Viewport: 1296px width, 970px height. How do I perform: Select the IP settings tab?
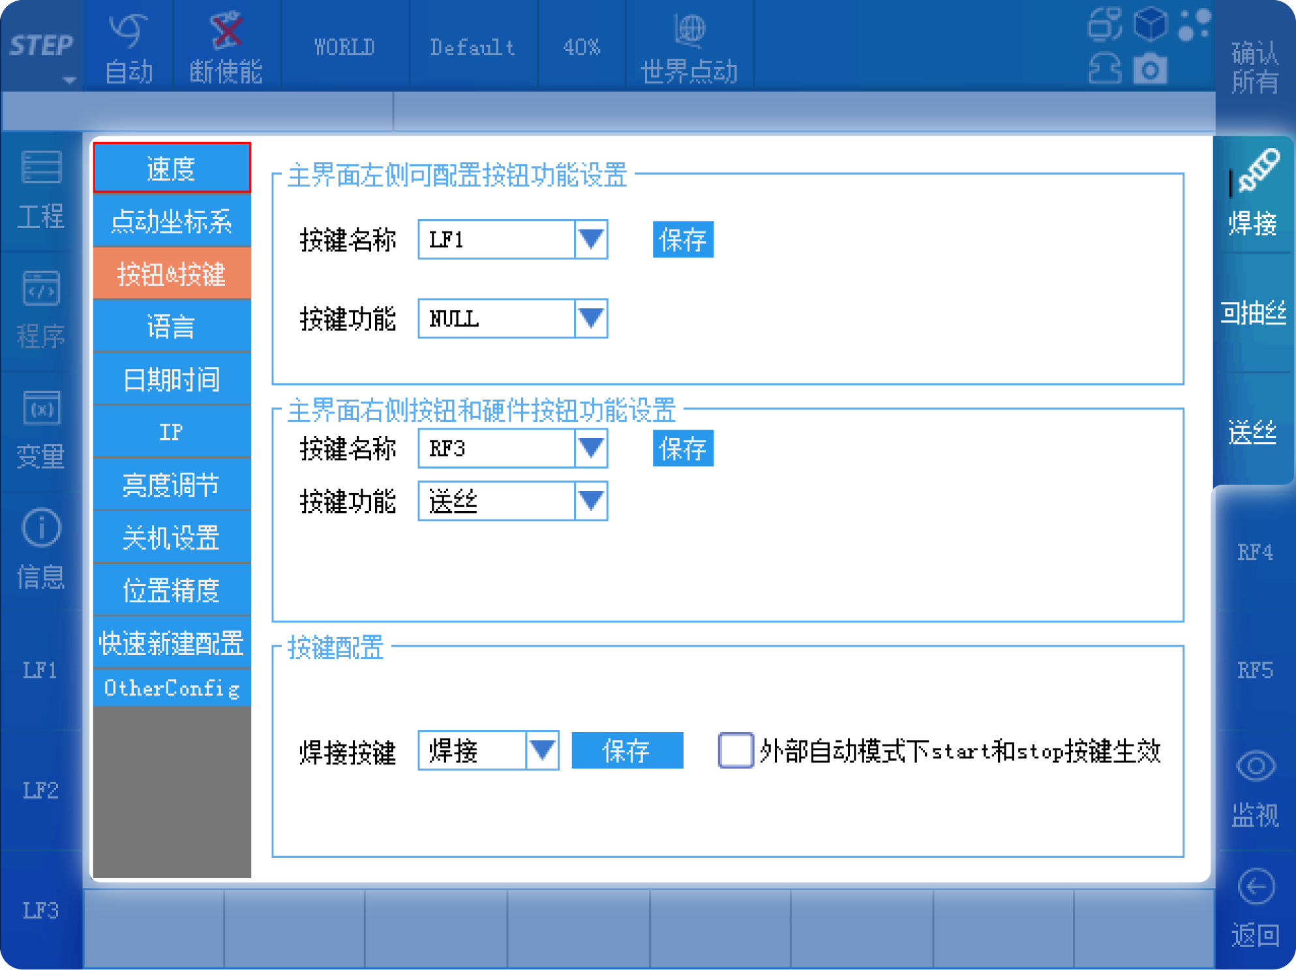pyautogui.click(x=172, y=432)
